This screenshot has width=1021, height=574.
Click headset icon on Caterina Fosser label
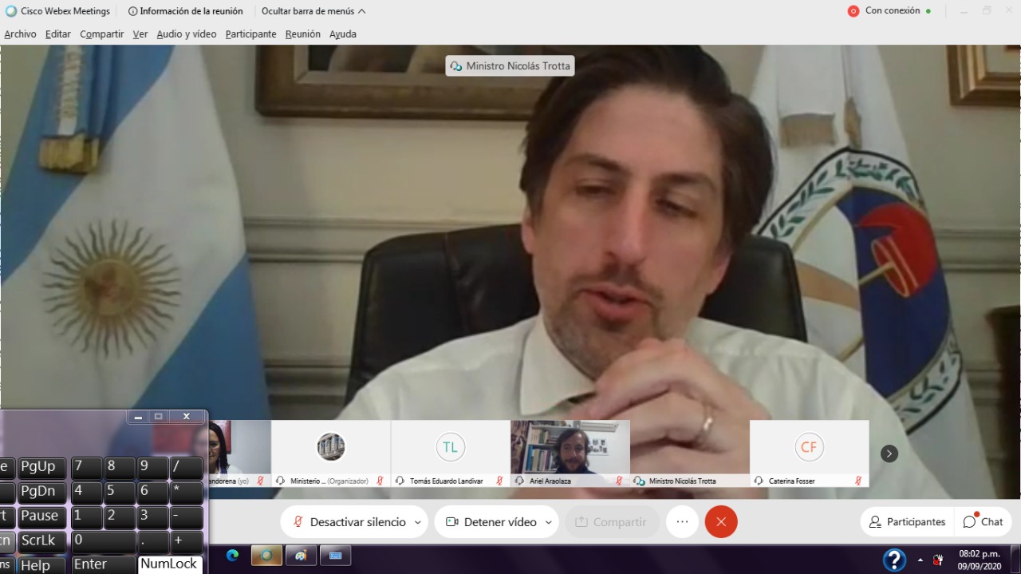pyautogui.click(x=759, y=481)
